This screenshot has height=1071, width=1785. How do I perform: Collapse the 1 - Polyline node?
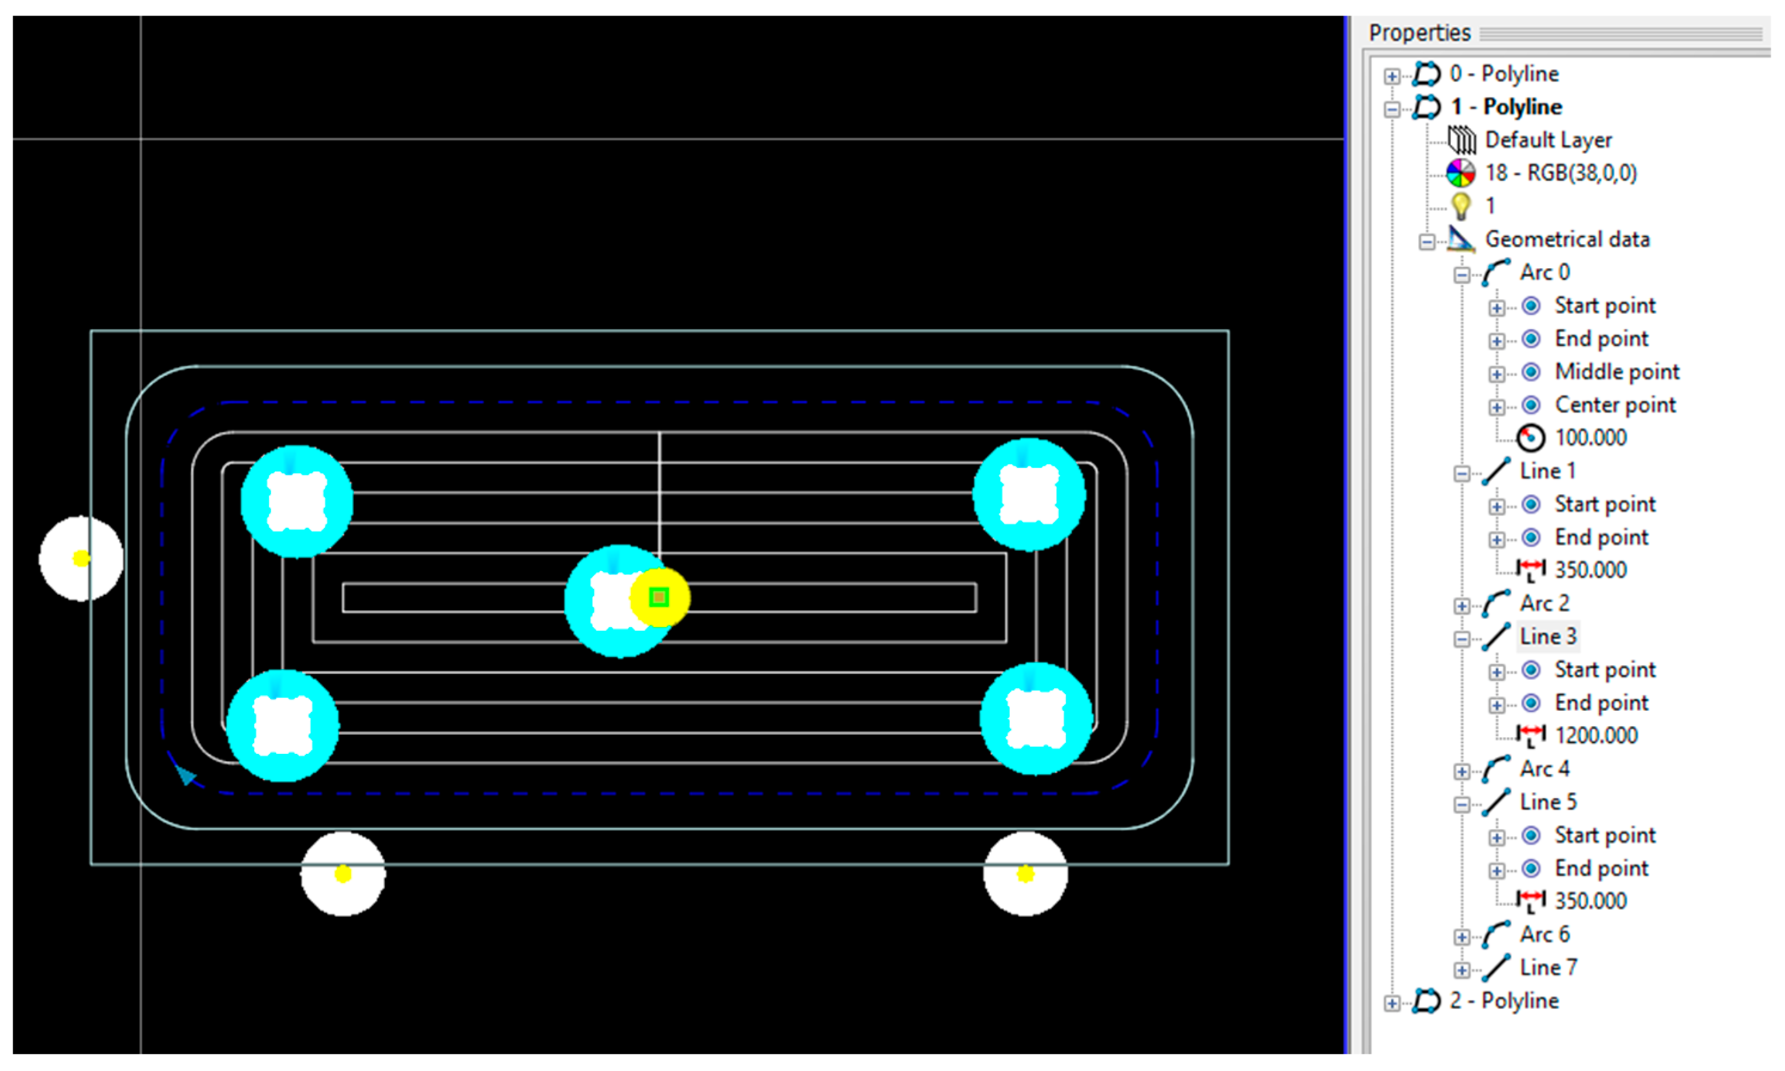pyautogui.click(x=1392, y=110)
